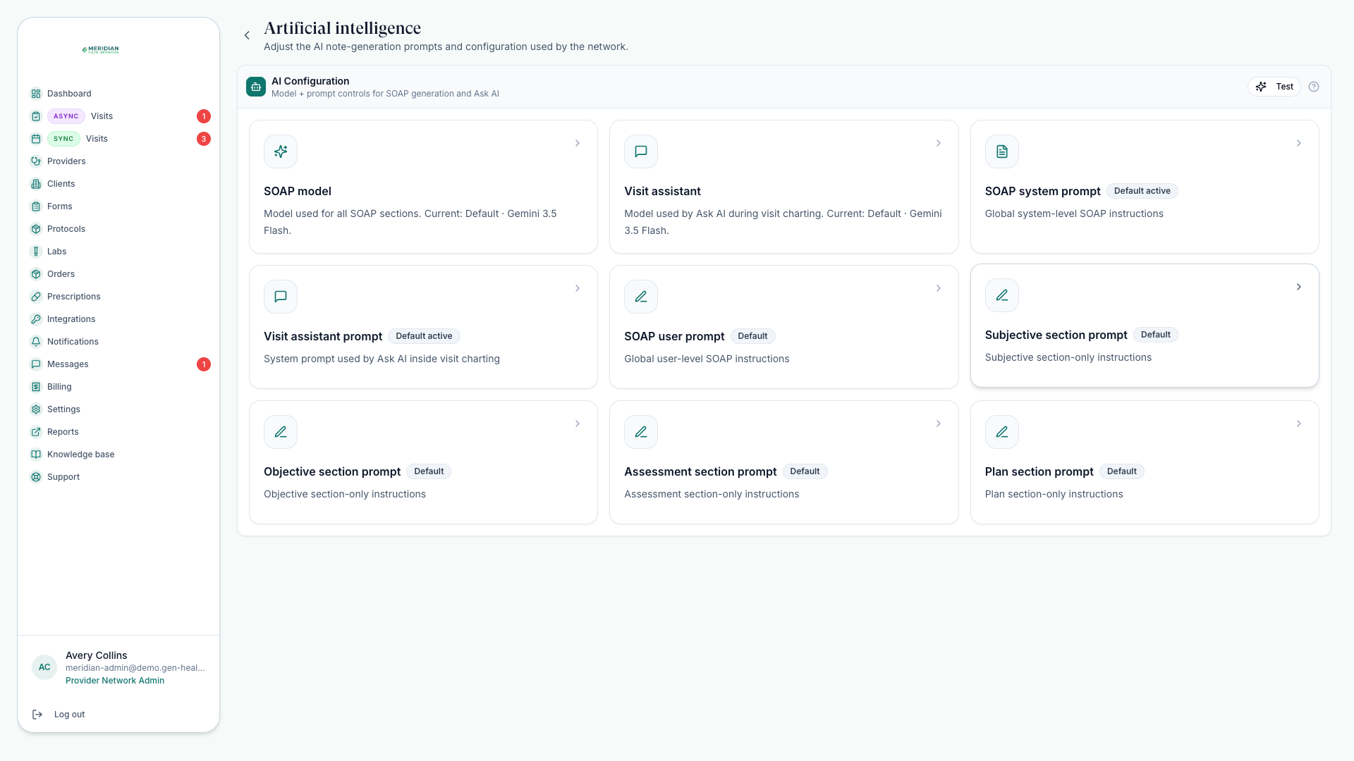Click the AC user avatar

[44, 667]
